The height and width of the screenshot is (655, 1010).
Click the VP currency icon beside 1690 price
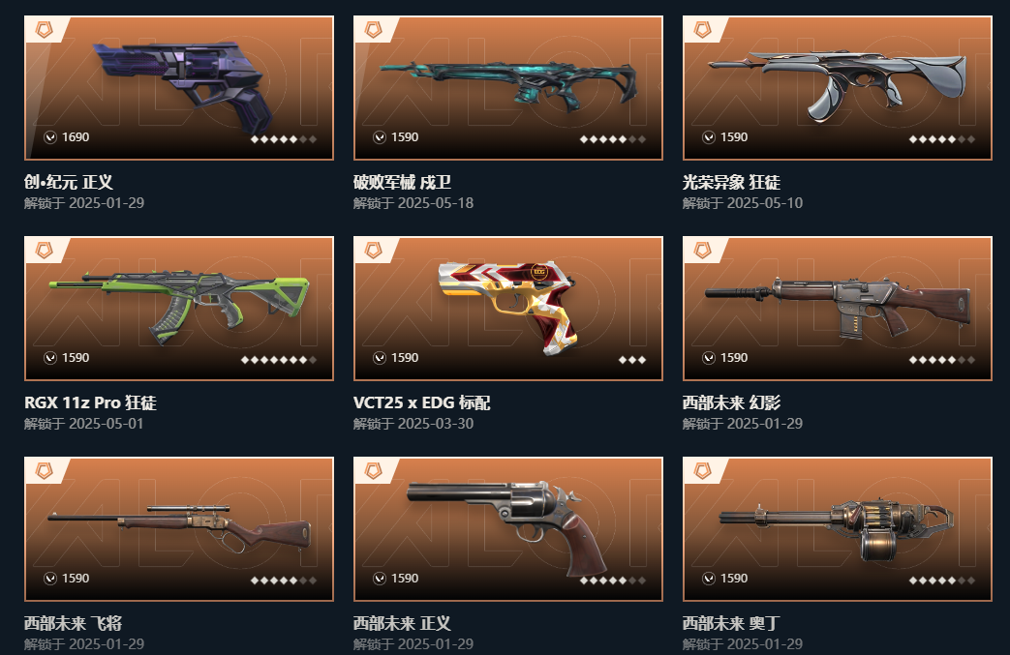50,137
